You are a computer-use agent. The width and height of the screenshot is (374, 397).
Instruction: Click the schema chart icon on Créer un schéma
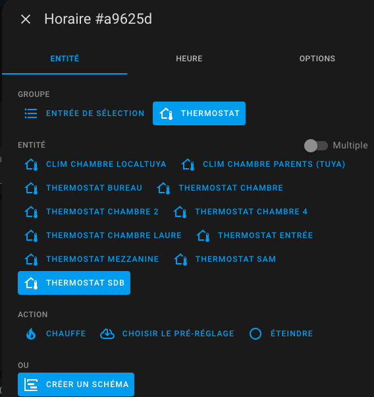click(31, 384)
